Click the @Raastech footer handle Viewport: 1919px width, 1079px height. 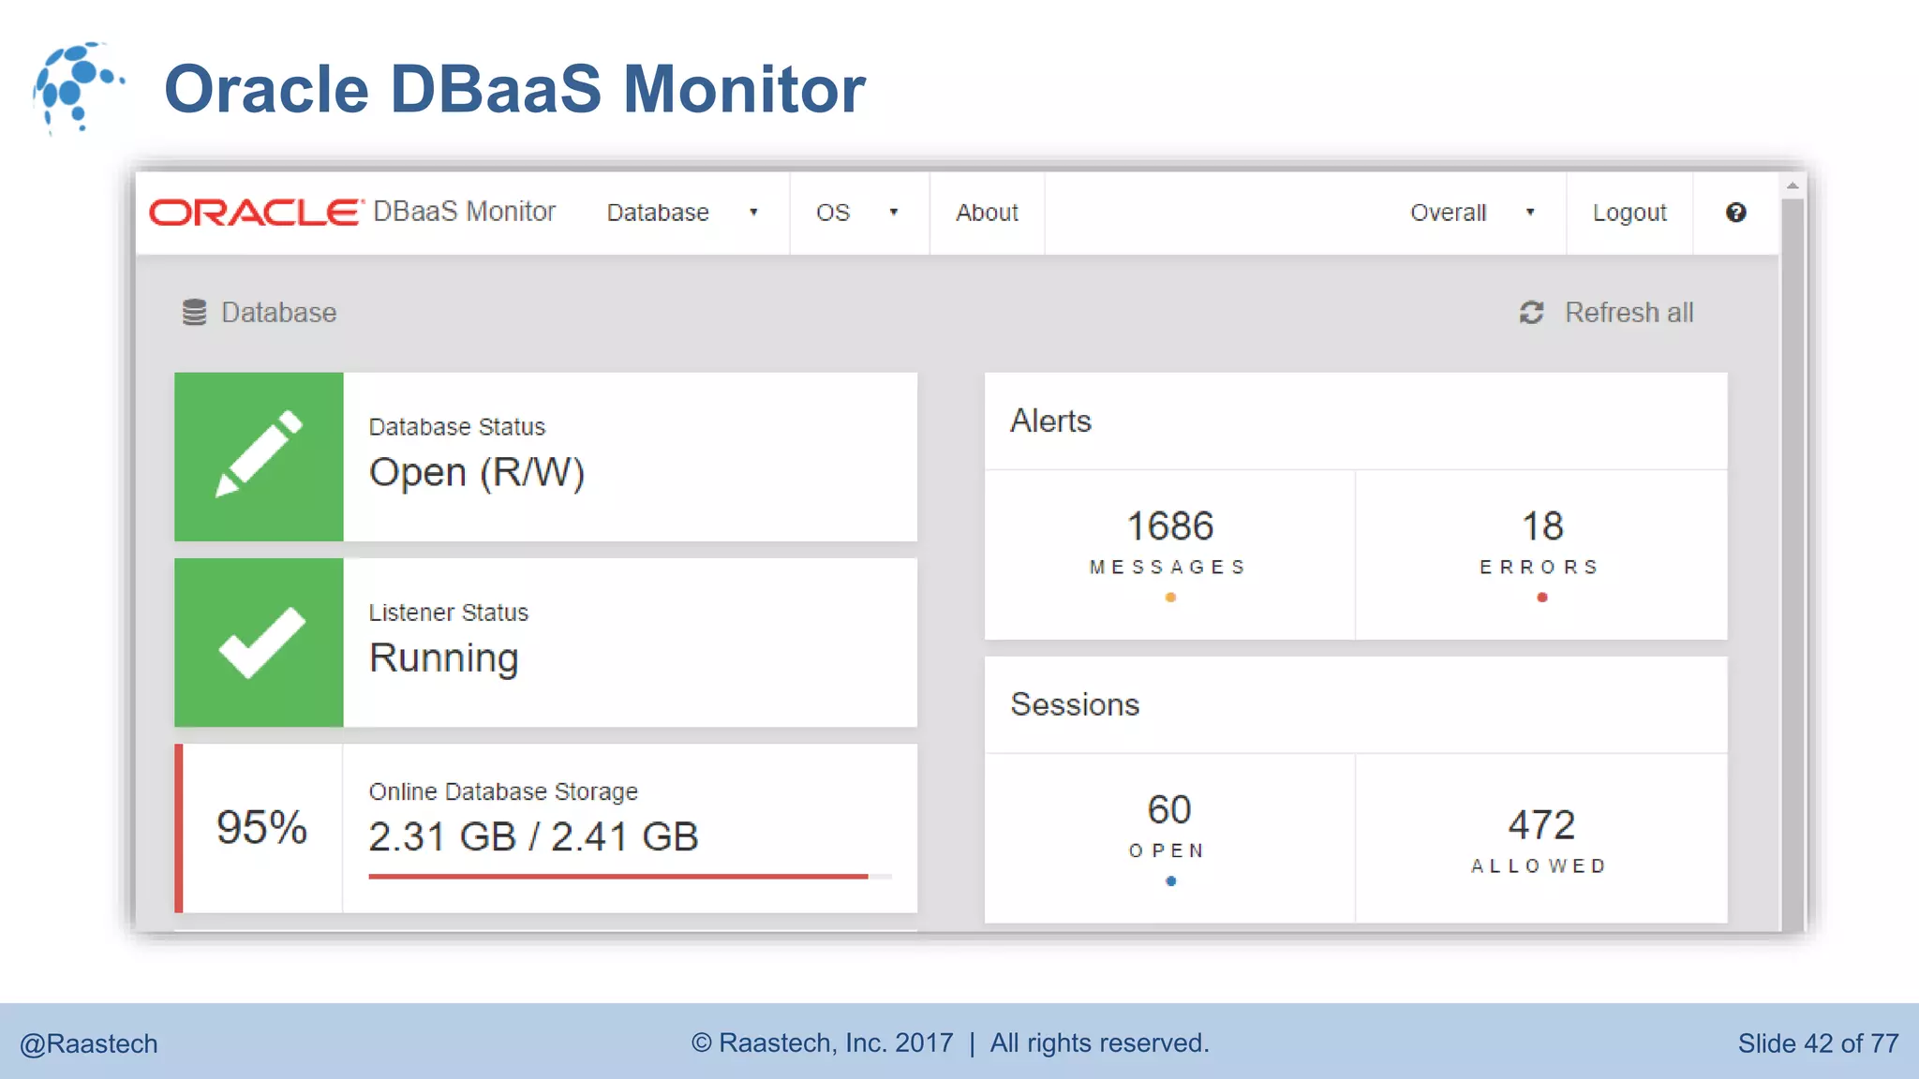pyautogui.click(x=89, y=1044)
